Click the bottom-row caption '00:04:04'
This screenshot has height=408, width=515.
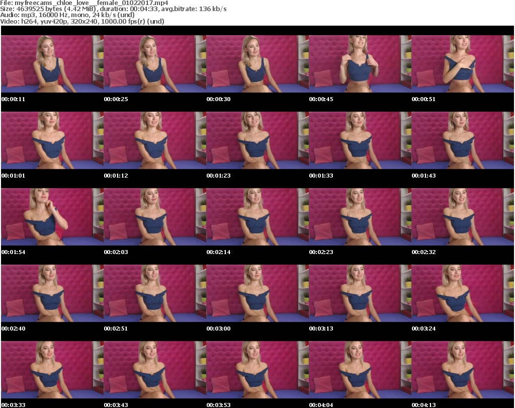pos(321,405)
